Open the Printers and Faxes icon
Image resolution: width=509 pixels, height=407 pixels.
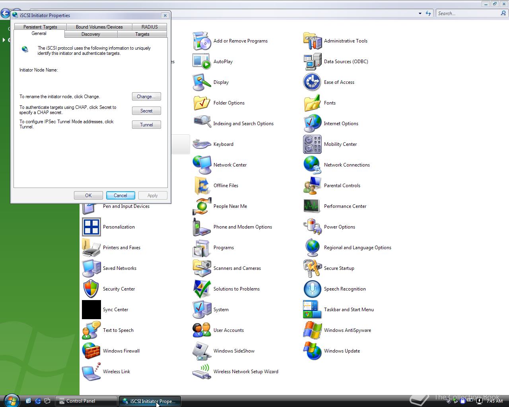[91, 248]
